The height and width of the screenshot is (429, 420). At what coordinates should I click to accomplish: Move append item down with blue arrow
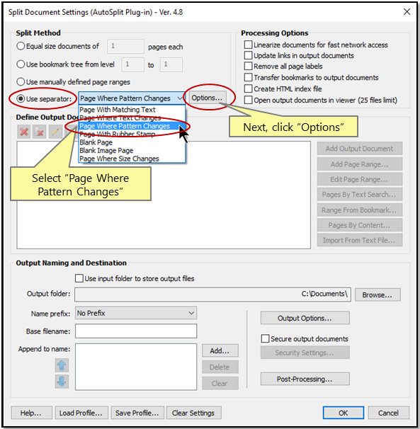pyautogui.click(x=62, y=382)
